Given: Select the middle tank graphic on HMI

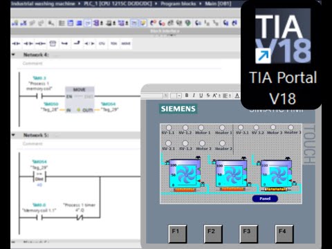Looking at the screenshot, I should (x=230, y=173).
